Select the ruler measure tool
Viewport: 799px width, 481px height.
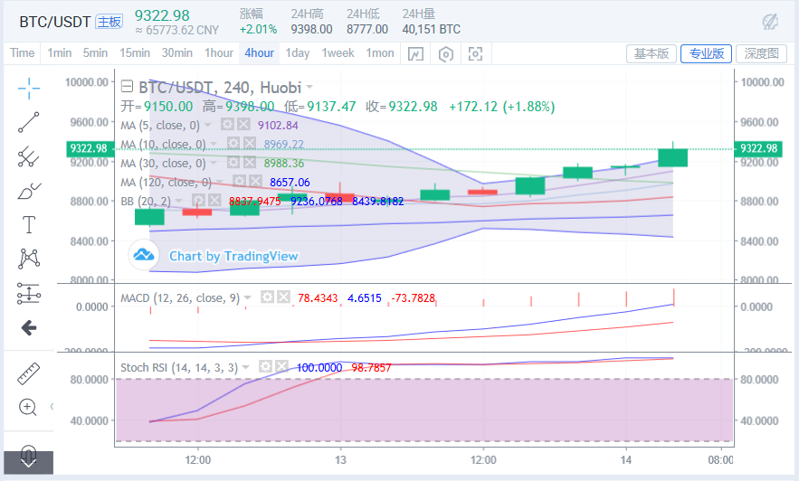[x=29, y=373]
